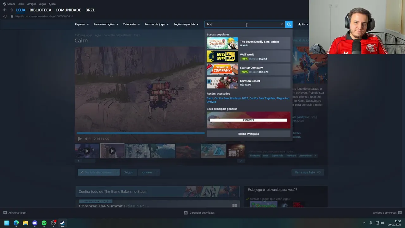Select the red mountain screenshot thumbnail
Image resolution: width=405 pixels, height=228 pixels.
[x=188, y=151]
